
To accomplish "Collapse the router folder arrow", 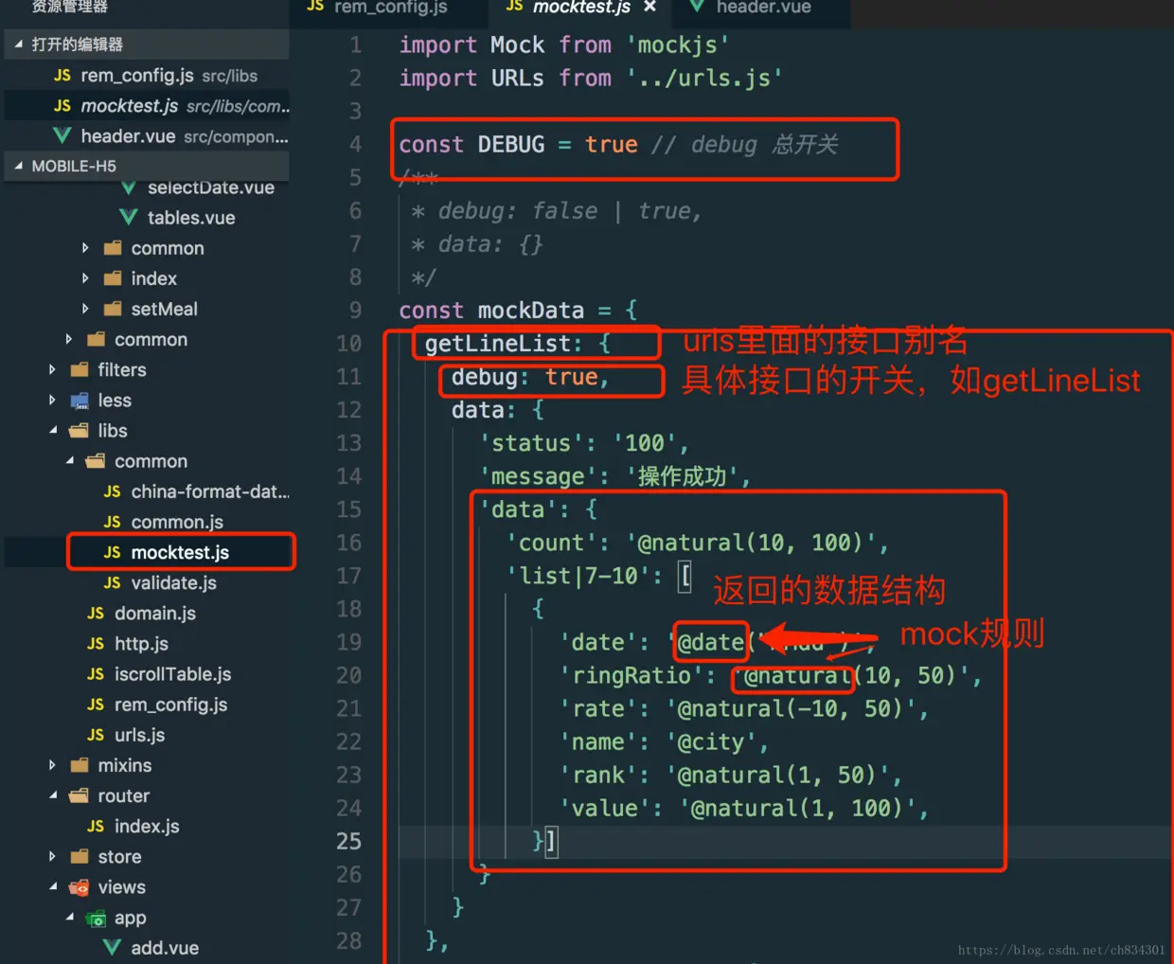I will pyautogui.click(x=52, y=795).
